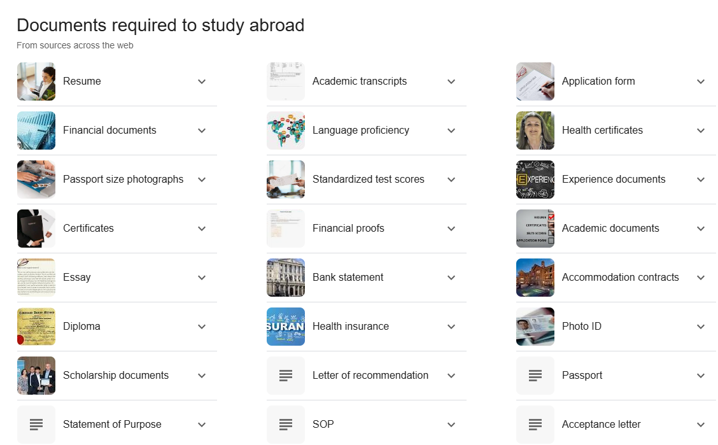Click the SOP list icon

tap(286, 424)
